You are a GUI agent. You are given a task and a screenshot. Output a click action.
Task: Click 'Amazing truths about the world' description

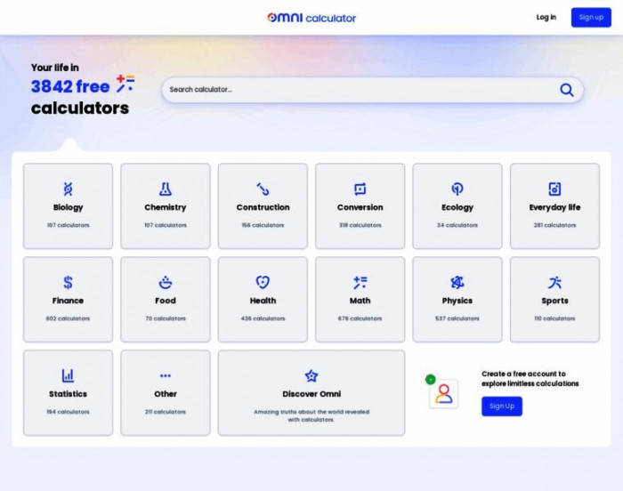[311, 415]
